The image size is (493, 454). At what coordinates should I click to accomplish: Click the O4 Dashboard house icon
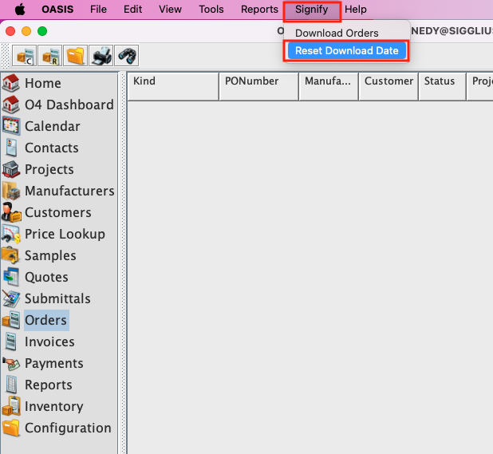11,105
